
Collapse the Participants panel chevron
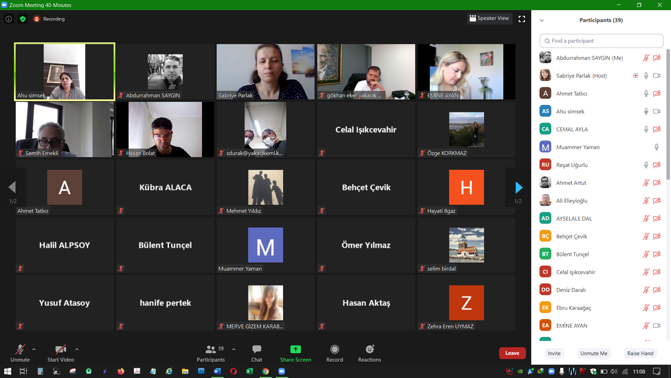click(x=542, y=20)
